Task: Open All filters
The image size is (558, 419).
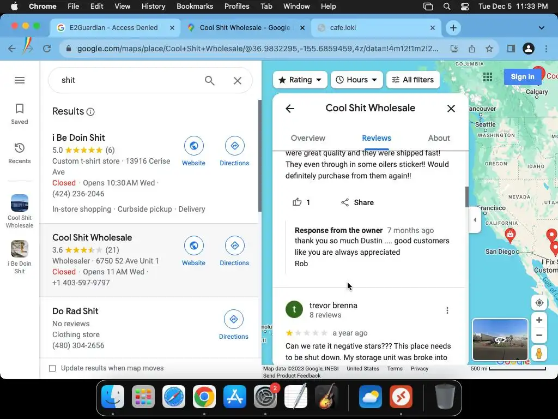Action: tap(413, 80)
